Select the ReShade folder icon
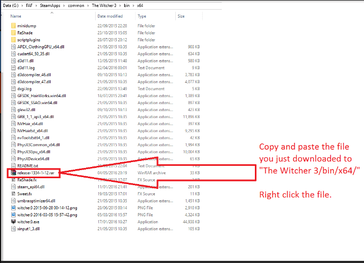This screenshot has width=364, height=263. [13, 33]
